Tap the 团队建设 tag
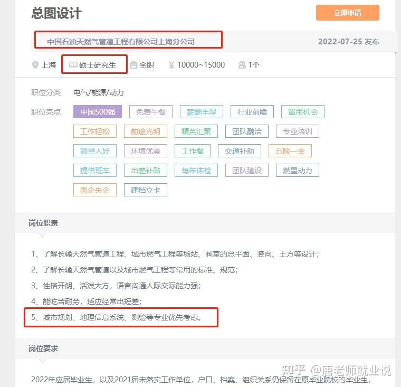This screenshot has height=387, width=401. point(247,170)
